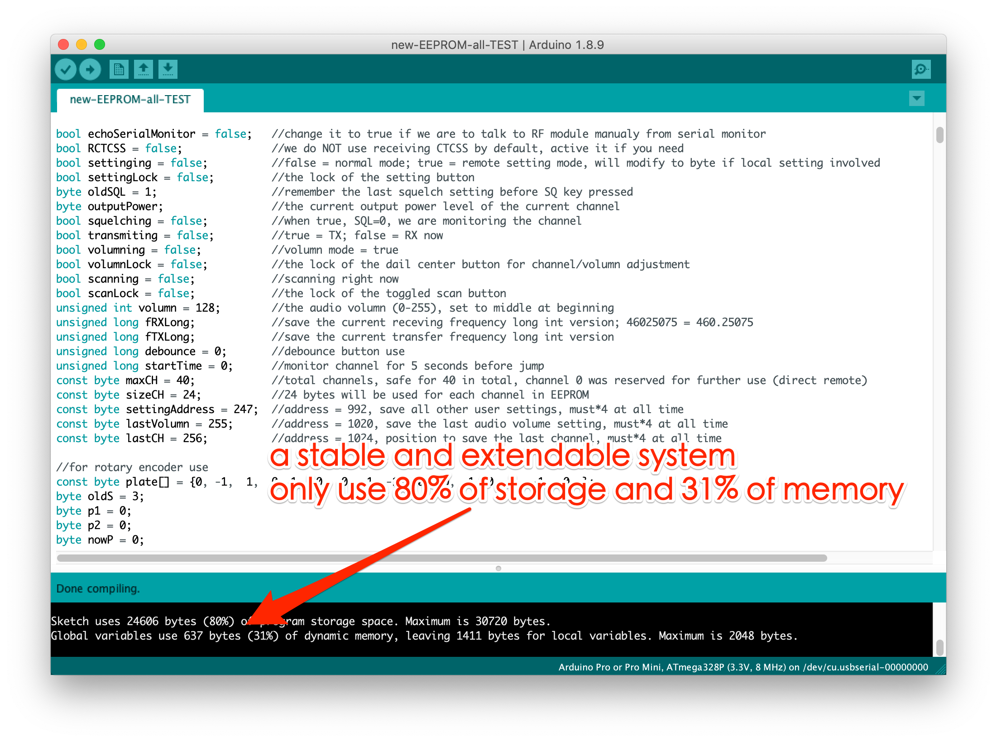Click the Verify checkmark button
Viewport: 997px width, 742px height.
pos(66,69)
